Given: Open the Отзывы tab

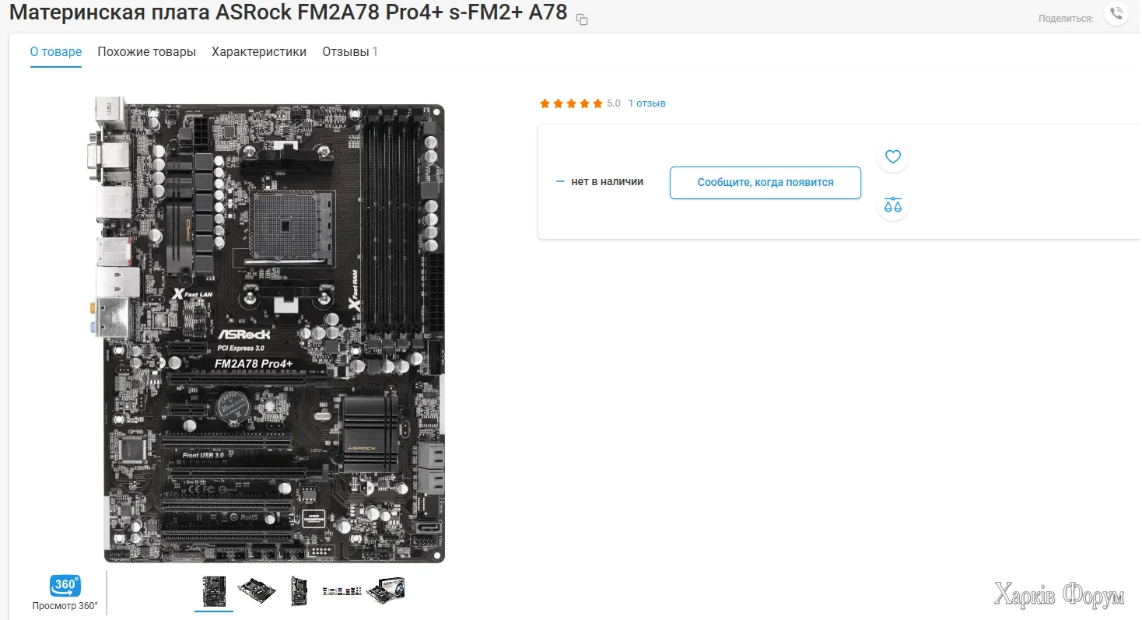Looking at the screenshot, I should click(x=350, y=52).
